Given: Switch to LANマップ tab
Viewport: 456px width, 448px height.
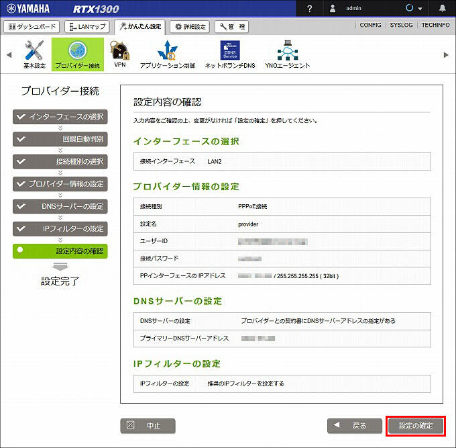Looking at the screenshot, I should pos(87,27).
